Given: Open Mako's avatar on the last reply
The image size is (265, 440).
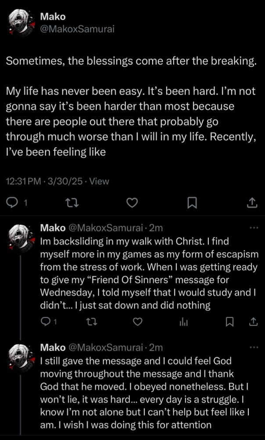Looking at the screenshot, I should click(x=19, y=356).
